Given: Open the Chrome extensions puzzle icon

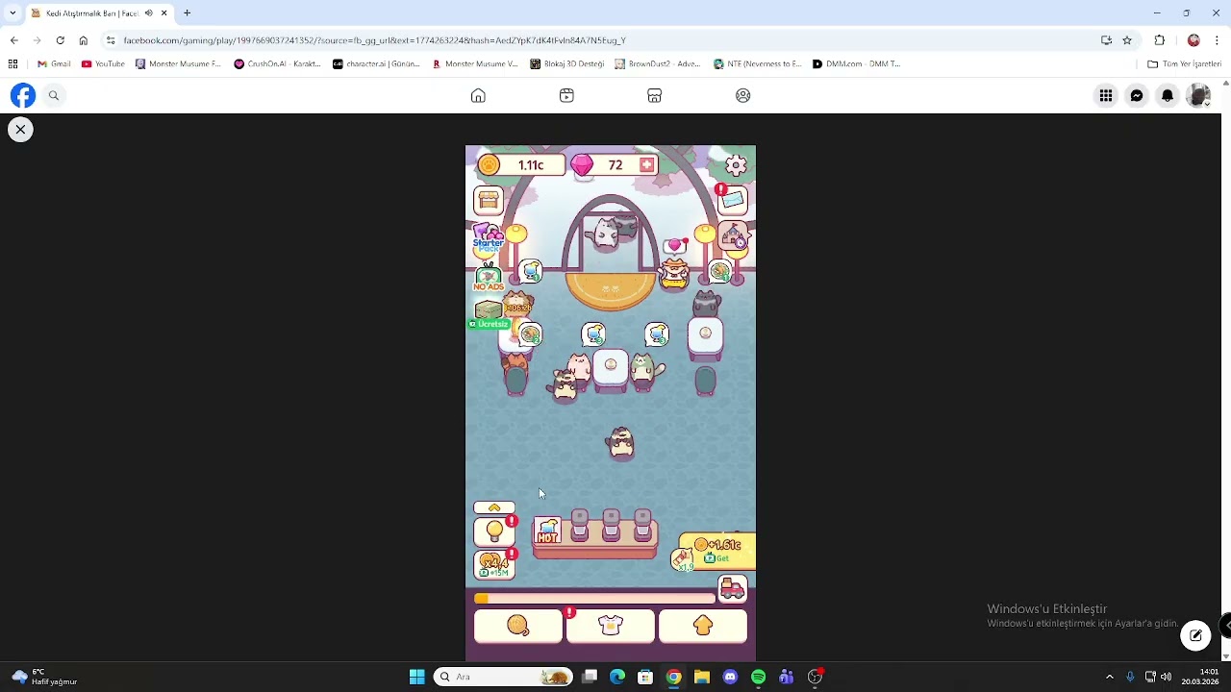Looking at the screenshot, I should (x=1159, y=40).
